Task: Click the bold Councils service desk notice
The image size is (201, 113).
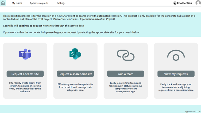Action: (x=44, y=26)
